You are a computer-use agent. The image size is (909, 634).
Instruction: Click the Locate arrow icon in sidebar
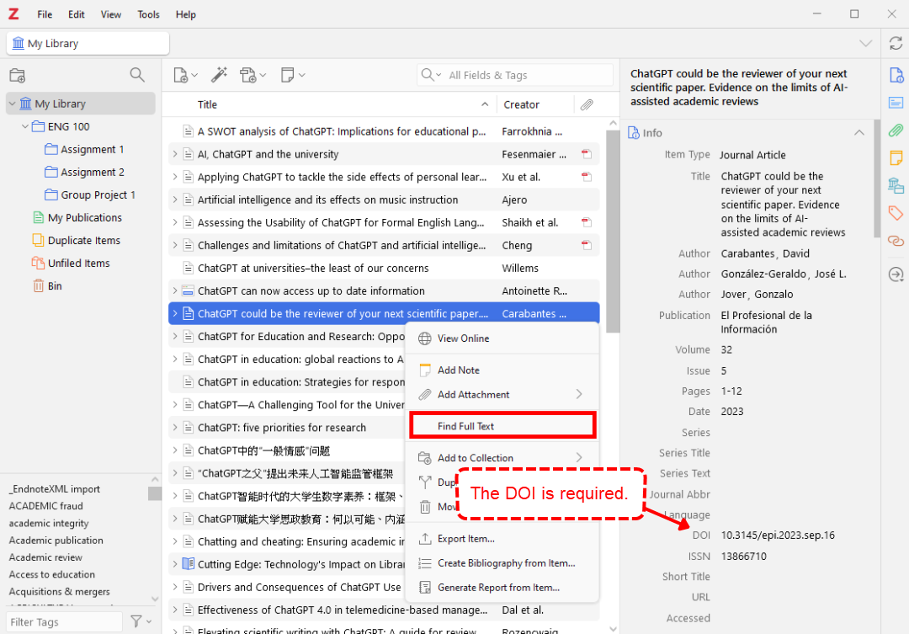896,274
